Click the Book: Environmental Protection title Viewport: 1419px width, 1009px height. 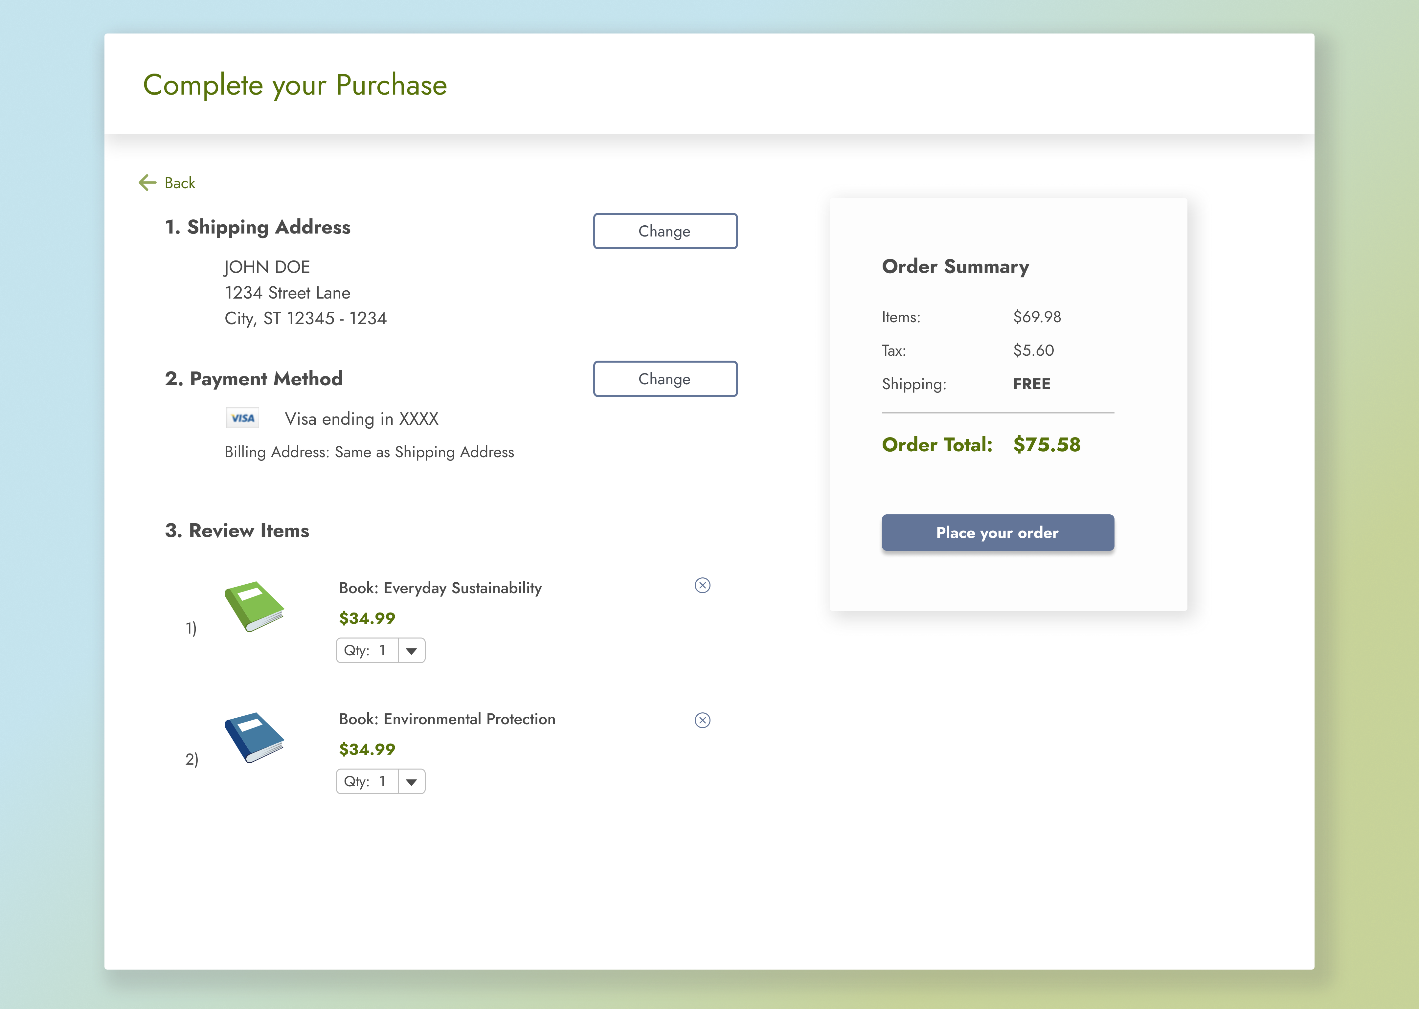[x=447, y=719]
